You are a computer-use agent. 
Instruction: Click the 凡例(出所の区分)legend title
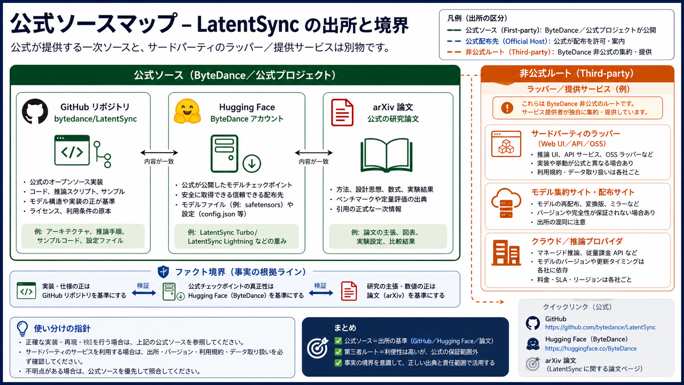(x=477, y=18)
